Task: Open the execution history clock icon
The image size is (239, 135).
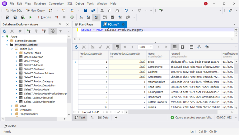Action: [x=72, y=17]
